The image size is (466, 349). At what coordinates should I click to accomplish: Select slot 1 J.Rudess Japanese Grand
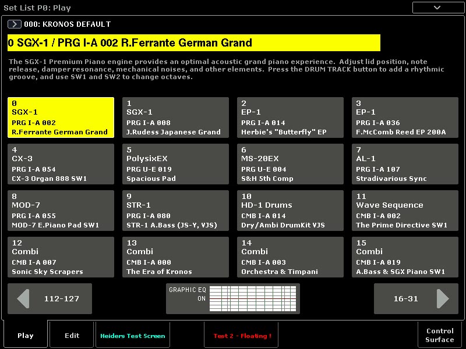[176, 117]
